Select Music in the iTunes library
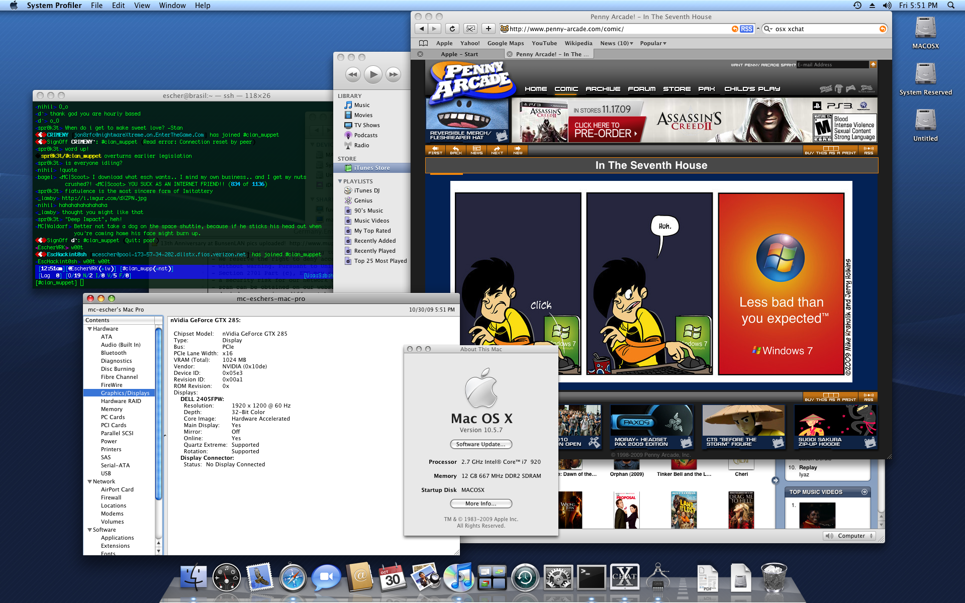This screenshot has height=603, width=965. tap(372, 105)
